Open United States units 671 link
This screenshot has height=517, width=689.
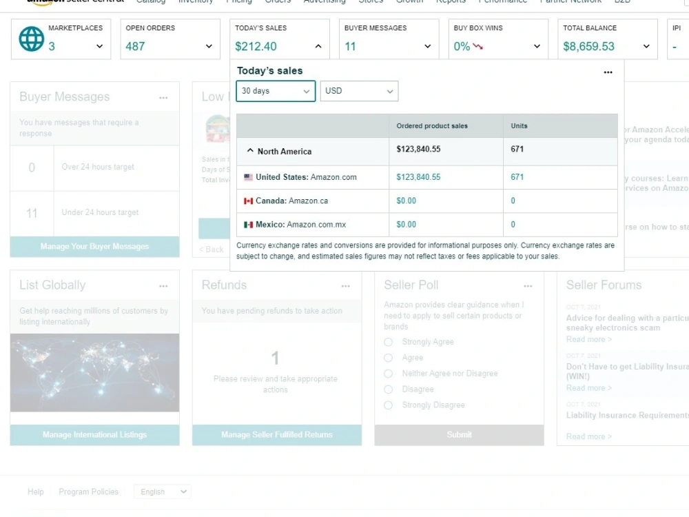click(517, 177)
